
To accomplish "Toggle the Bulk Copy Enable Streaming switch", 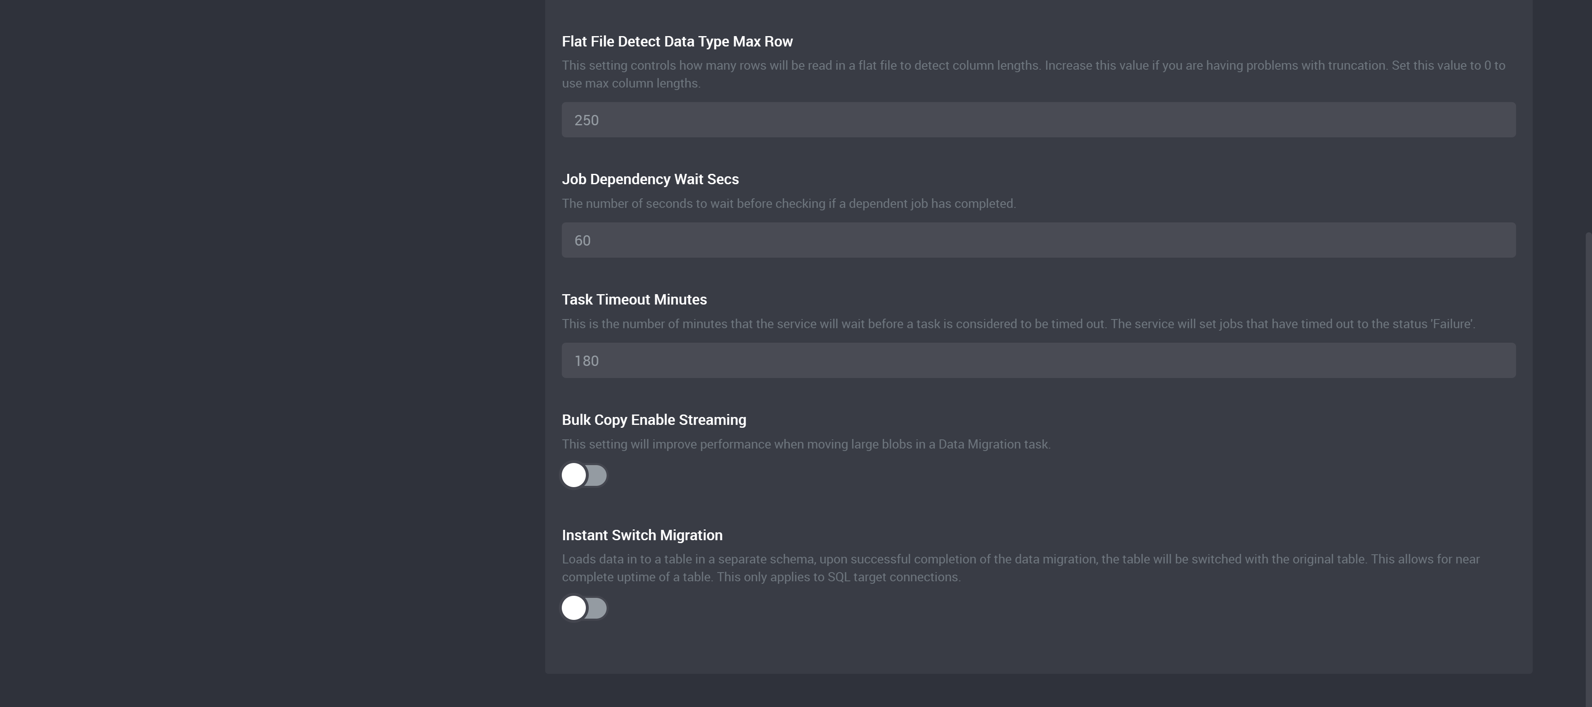I will 584,475.
